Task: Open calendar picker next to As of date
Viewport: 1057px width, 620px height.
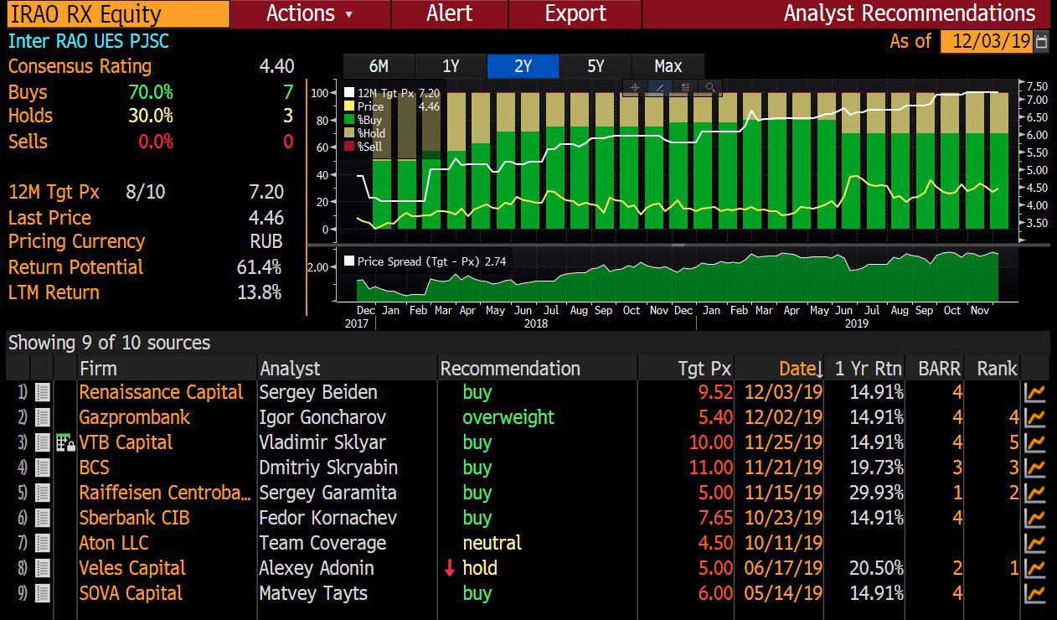Action: [1042, 41]
